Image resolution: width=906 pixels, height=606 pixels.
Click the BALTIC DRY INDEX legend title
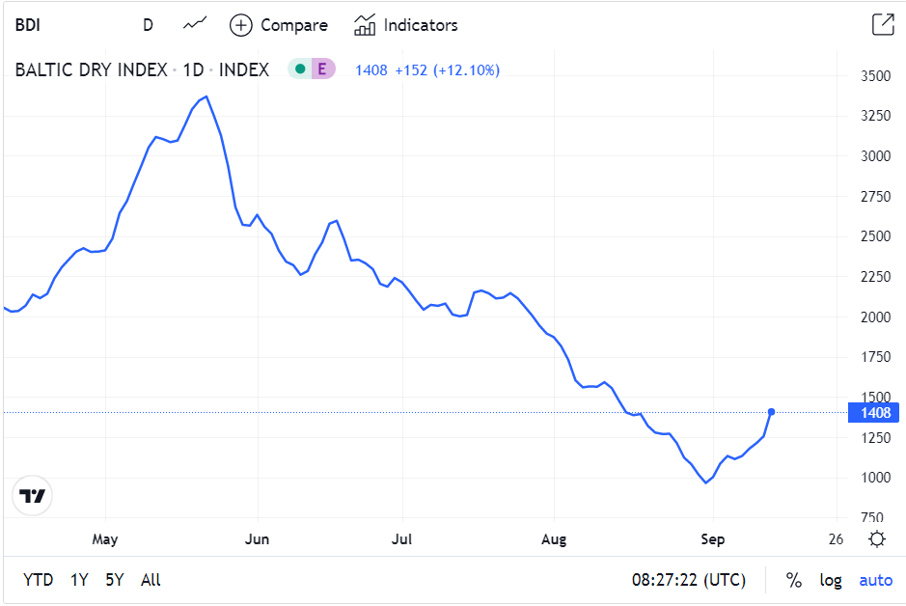click(91, 69)
